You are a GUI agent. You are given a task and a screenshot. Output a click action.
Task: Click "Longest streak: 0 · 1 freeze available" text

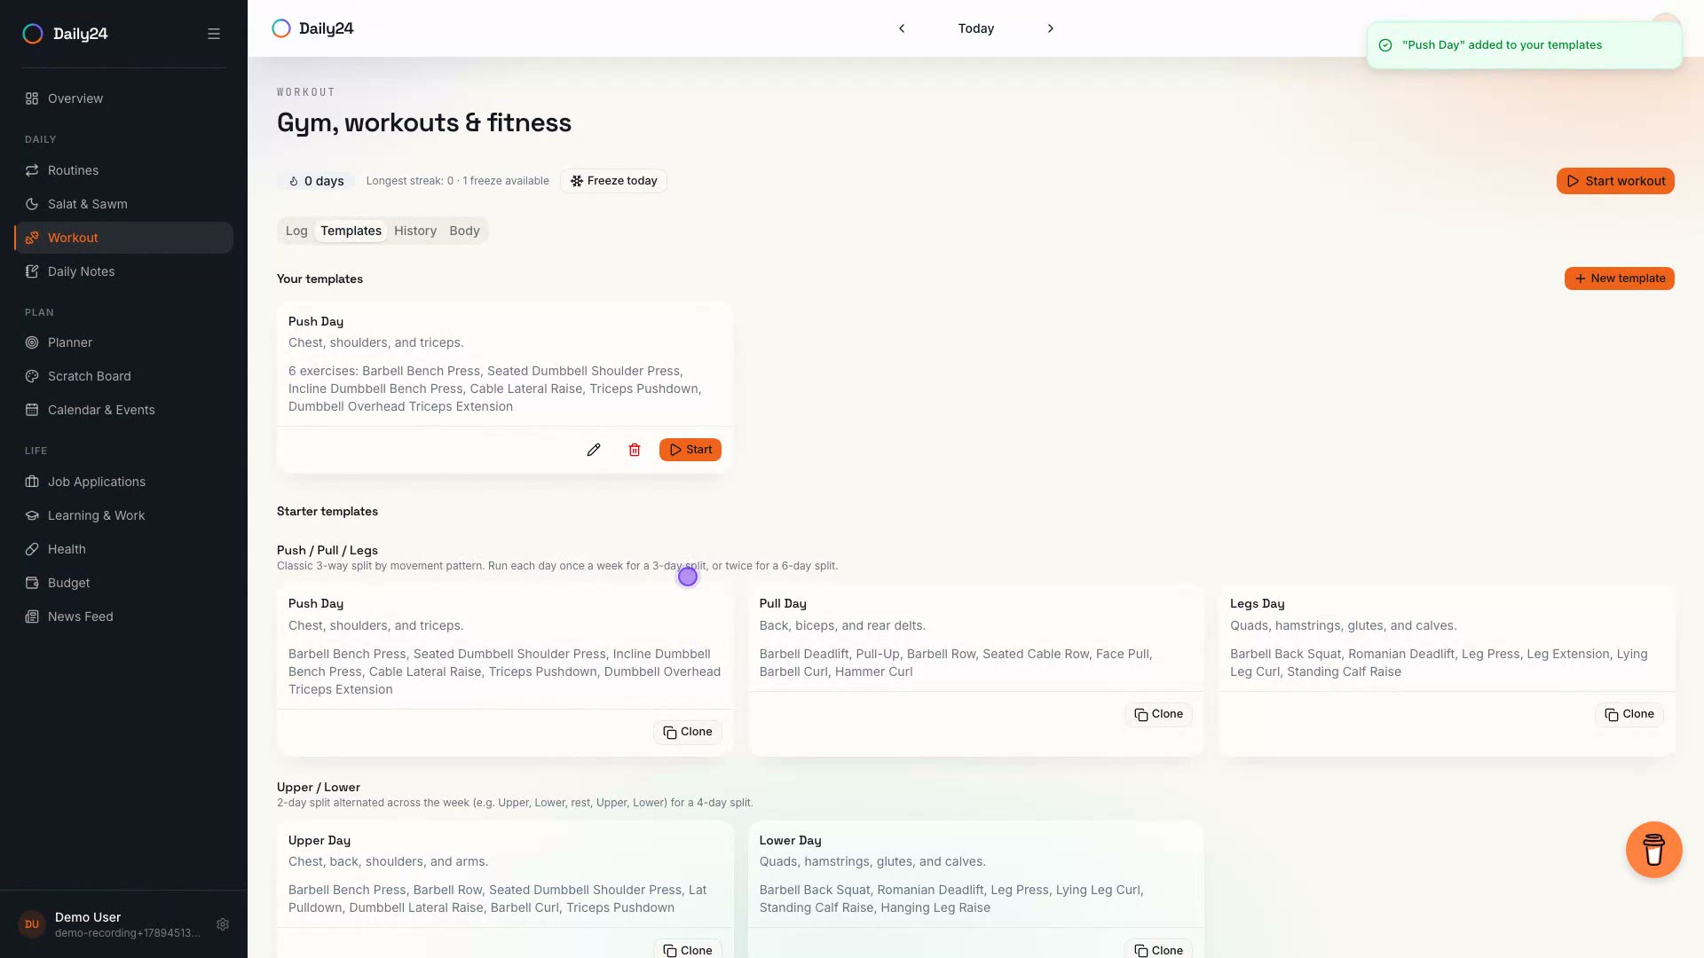click(x=457, y=181)
